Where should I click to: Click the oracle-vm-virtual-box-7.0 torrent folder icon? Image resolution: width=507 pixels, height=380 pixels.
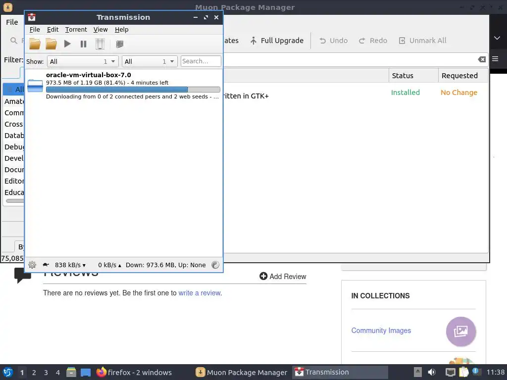[35, 86]
